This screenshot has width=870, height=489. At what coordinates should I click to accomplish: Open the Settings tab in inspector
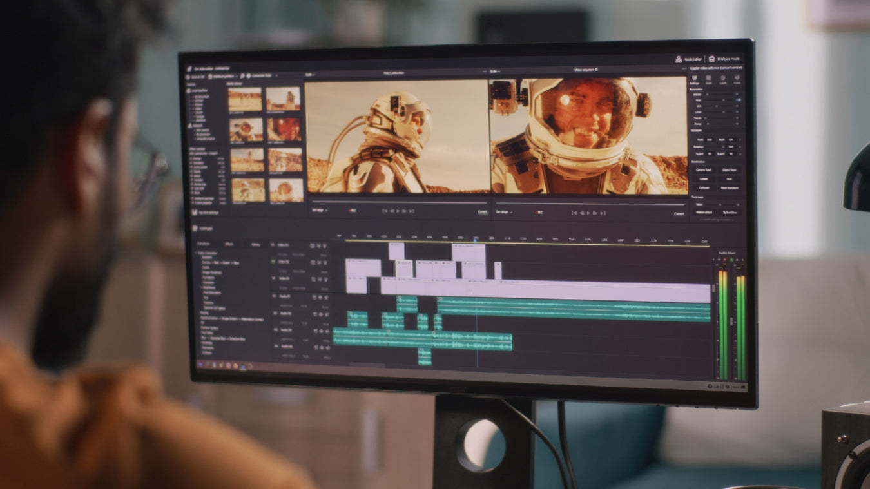point(695,79)
